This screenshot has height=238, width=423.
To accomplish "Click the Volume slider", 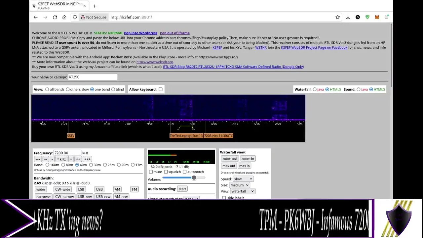I will click(184, 178).
